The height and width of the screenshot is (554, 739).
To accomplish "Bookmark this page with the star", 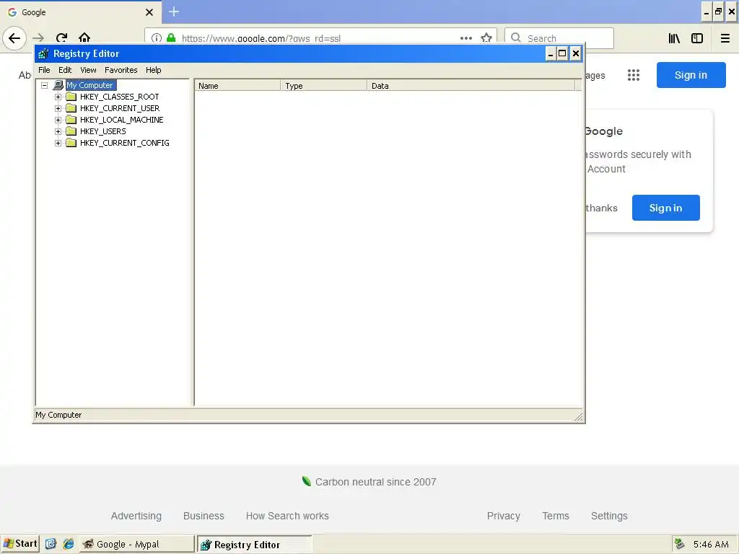I will coord(486,38).
